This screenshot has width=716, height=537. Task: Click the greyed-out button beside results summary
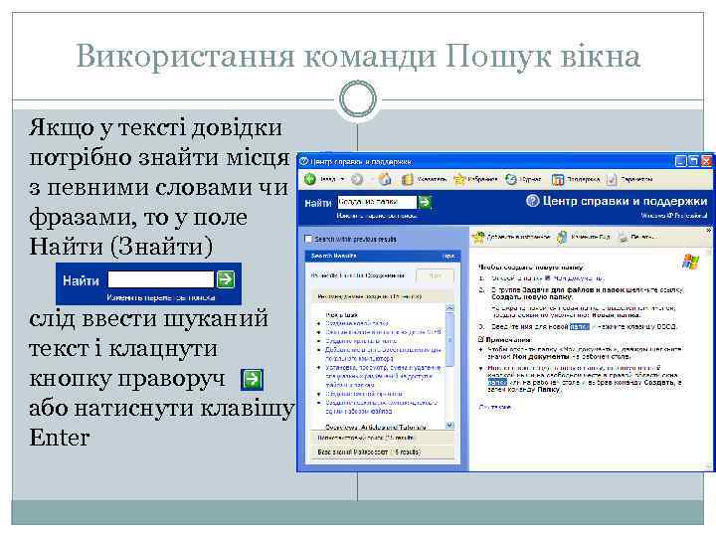click(435, 275)
